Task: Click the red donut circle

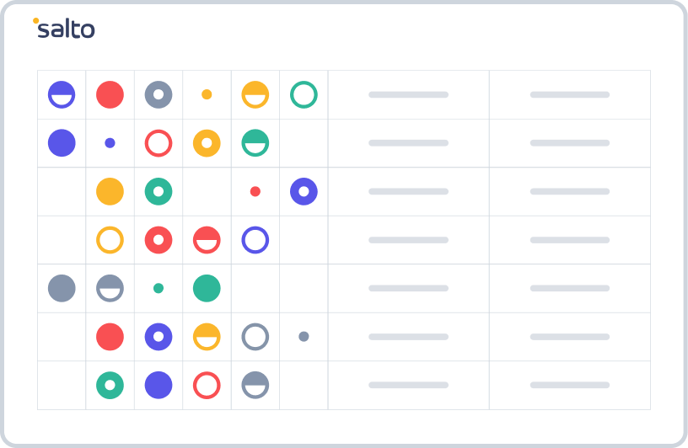Action: click(159, 240)
